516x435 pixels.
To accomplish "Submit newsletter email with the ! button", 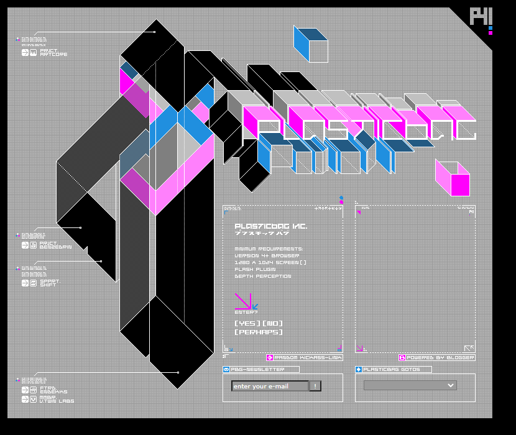I will pyautogui.click(x=315, y=386).
